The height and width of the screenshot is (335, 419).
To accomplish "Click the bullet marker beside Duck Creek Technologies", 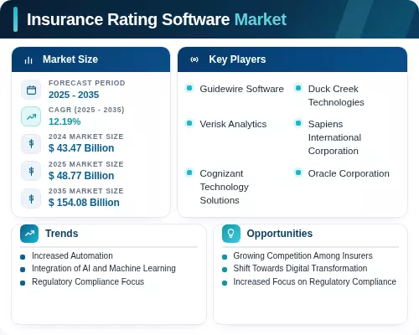I will 298,88.
